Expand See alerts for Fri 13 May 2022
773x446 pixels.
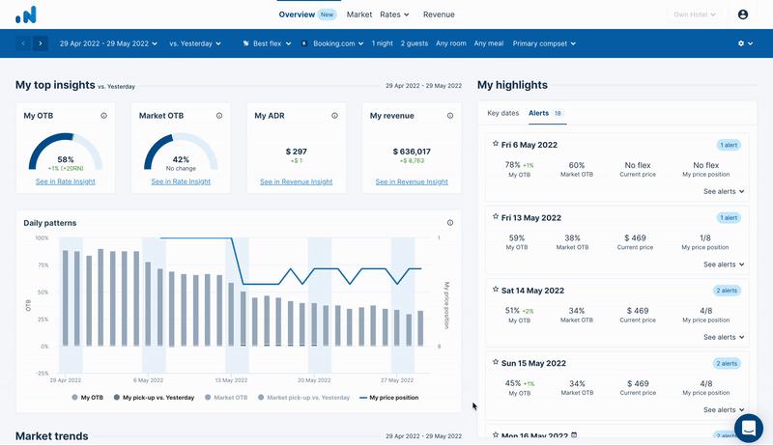[x=723, y=265]
